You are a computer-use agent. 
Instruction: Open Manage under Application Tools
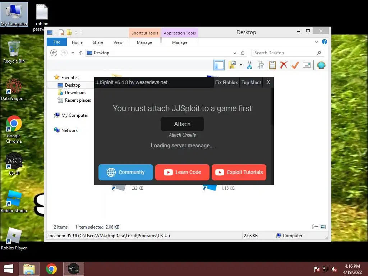point(180,42)
